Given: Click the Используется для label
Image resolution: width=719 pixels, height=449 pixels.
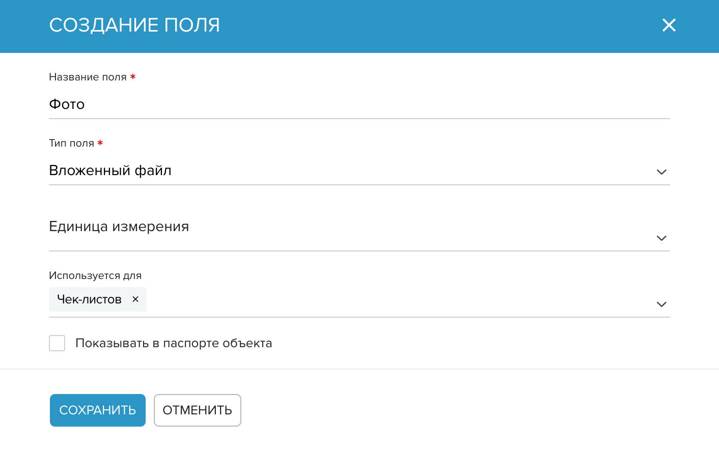Looking at the screenshot, I should tap(95, 275).
